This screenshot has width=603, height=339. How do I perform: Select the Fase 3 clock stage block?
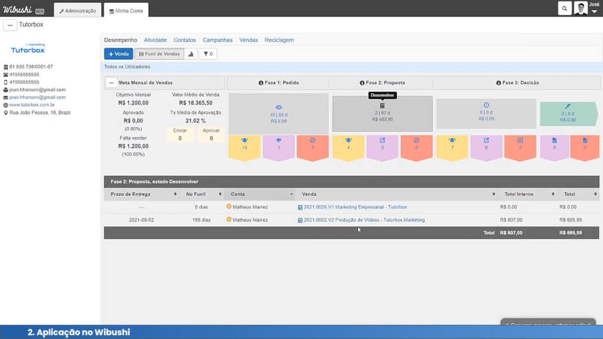point(486,113)
